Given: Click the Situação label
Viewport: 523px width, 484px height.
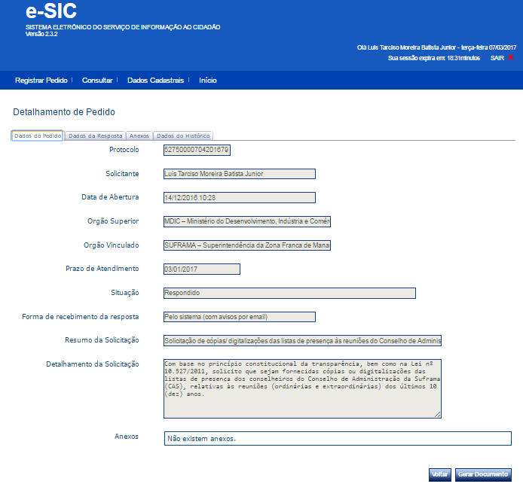Looking at the screenshot, I should coord(125,293).
